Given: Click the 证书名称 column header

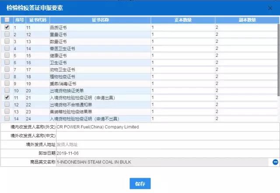Looking at the screenshot, I should pos(100,20).
